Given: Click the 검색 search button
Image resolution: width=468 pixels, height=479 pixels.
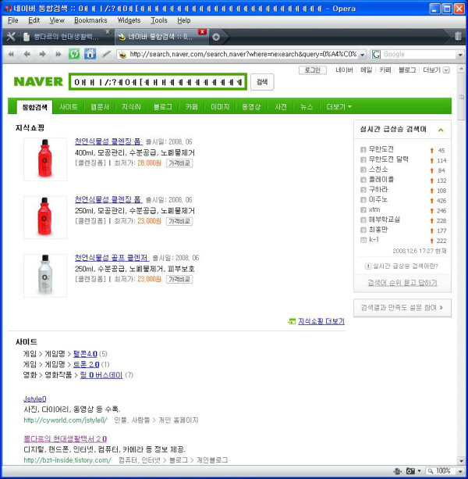Looking at the screenshot, I should [262, 82].
